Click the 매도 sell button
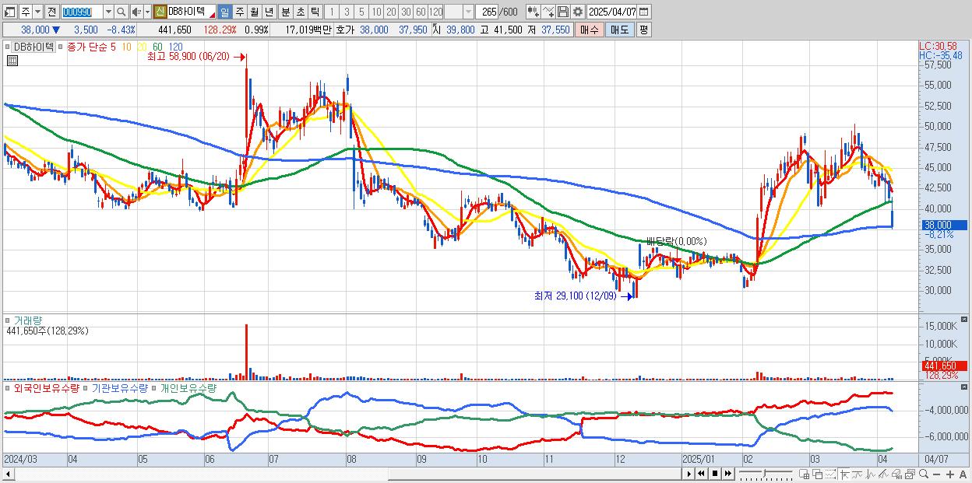The image size is (972, 483). pos(620,30)
